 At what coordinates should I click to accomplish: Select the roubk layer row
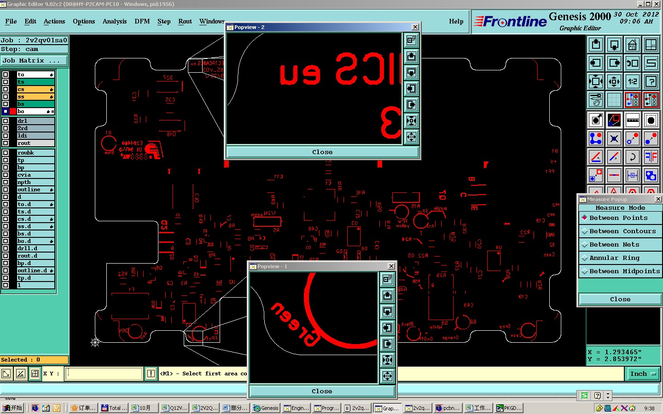click(35, 153)
